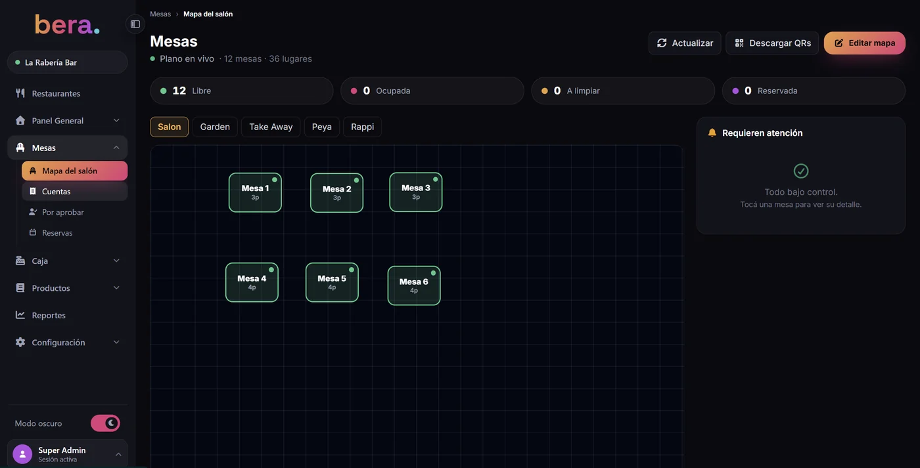Click the Reportes chart icon
The height and width of the screenshot is (468, 920).
(20, 315)
